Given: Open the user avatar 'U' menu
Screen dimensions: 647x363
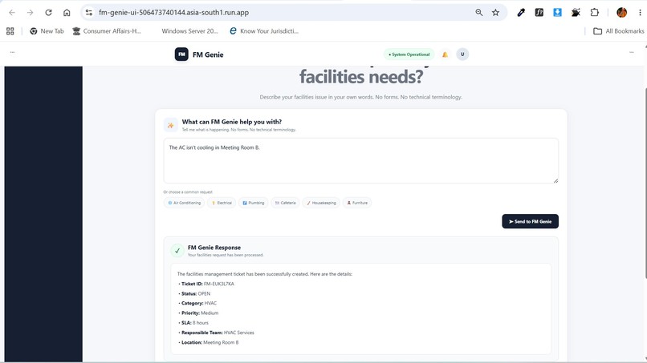Looking at the screenshot, I should pos(462,54).
